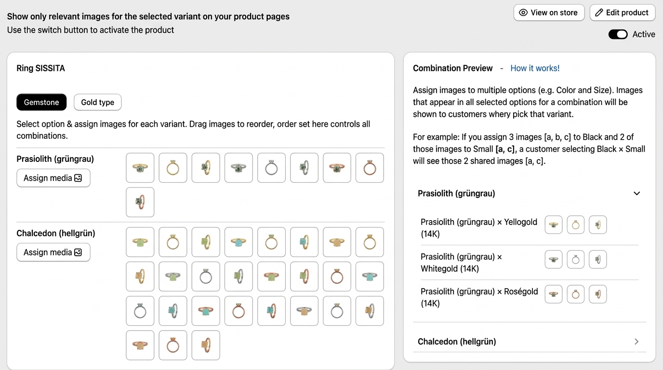Click the View on store button
The width and height of the screenshot is (663, 370).
(x=549, y=13)
